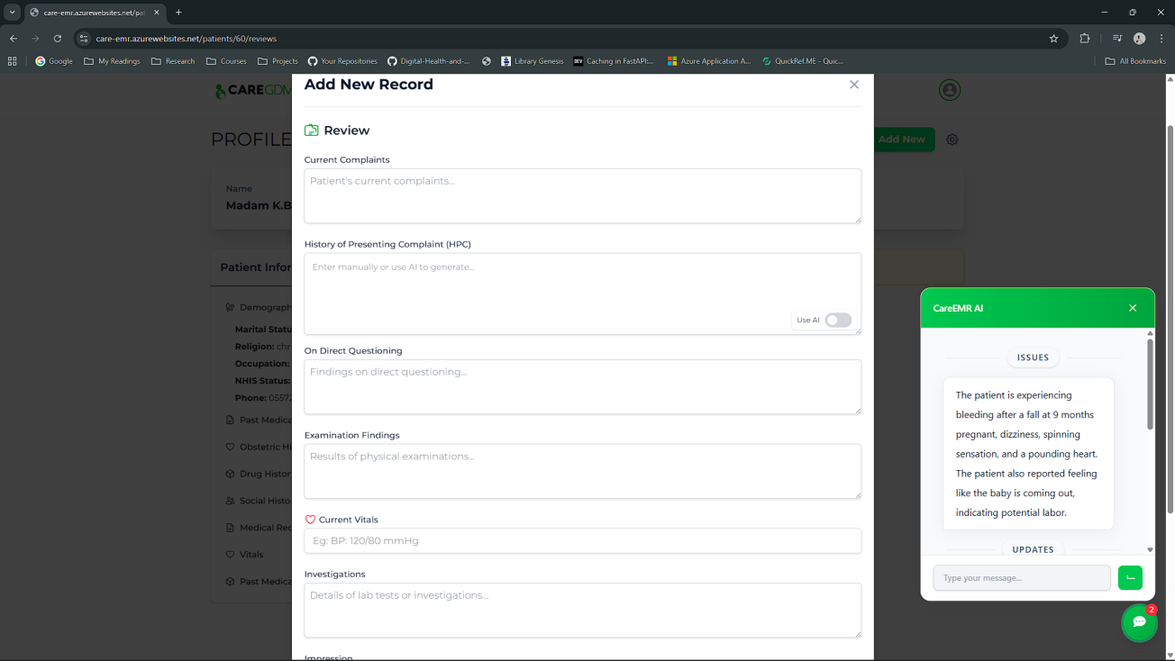Image resolution: width=1175 pixels, height=661 pixels.
Task: Click the Examination Findings text area
Action: coord(582,471)
